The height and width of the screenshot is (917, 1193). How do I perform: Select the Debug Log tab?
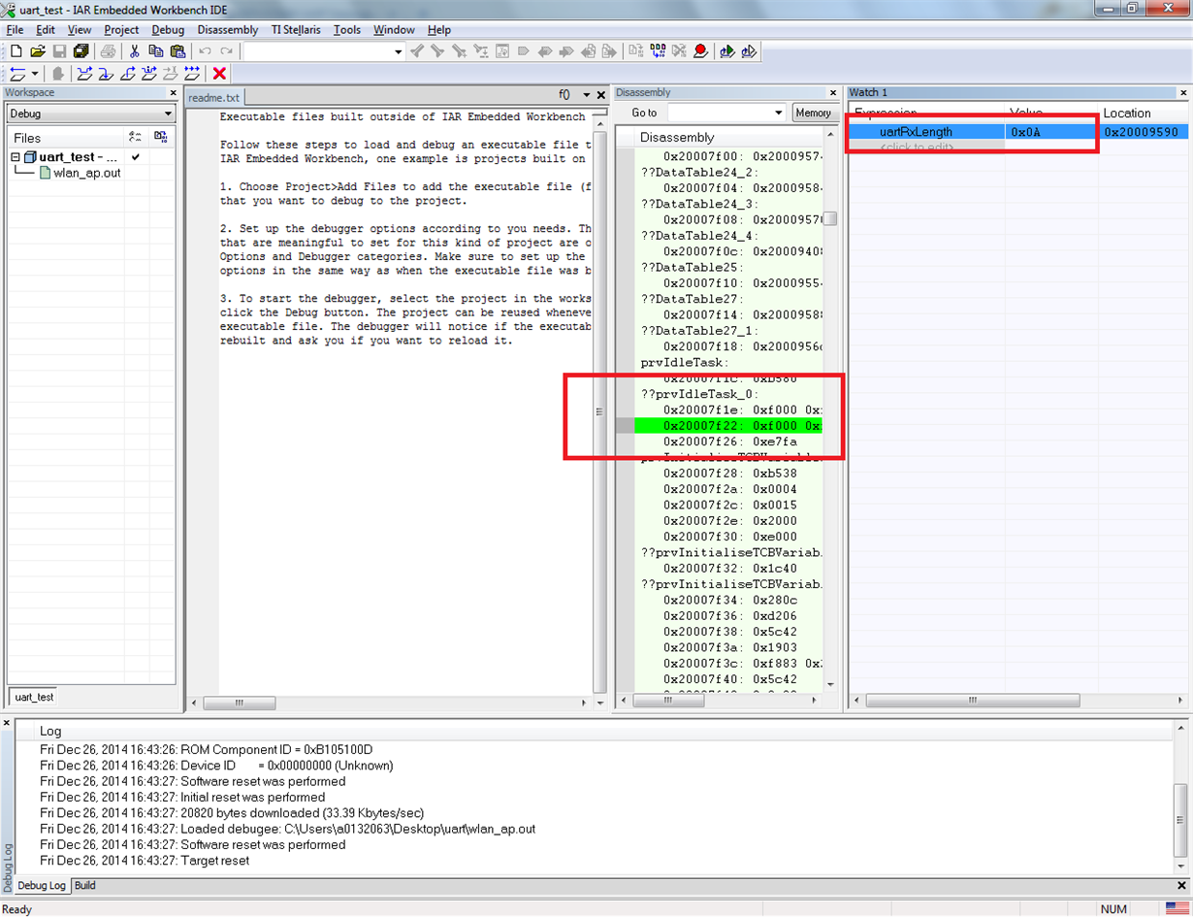(42, 886)
